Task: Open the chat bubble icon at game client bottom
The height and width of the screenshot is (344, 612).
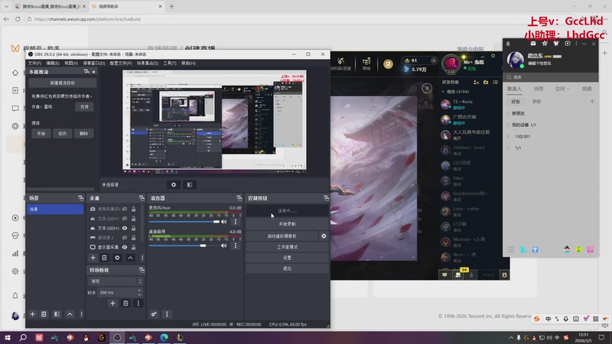Action: 444,275
